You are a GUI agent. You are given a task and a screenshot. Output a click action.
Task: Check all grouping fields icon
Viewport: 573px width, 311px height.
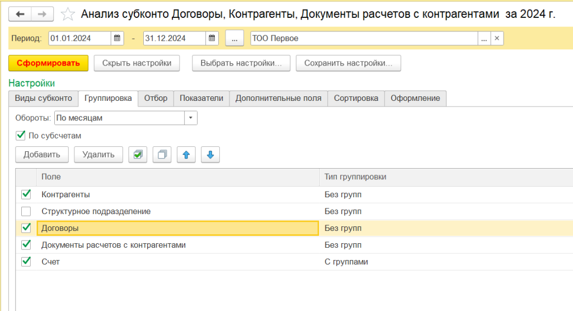coord(138,155)
